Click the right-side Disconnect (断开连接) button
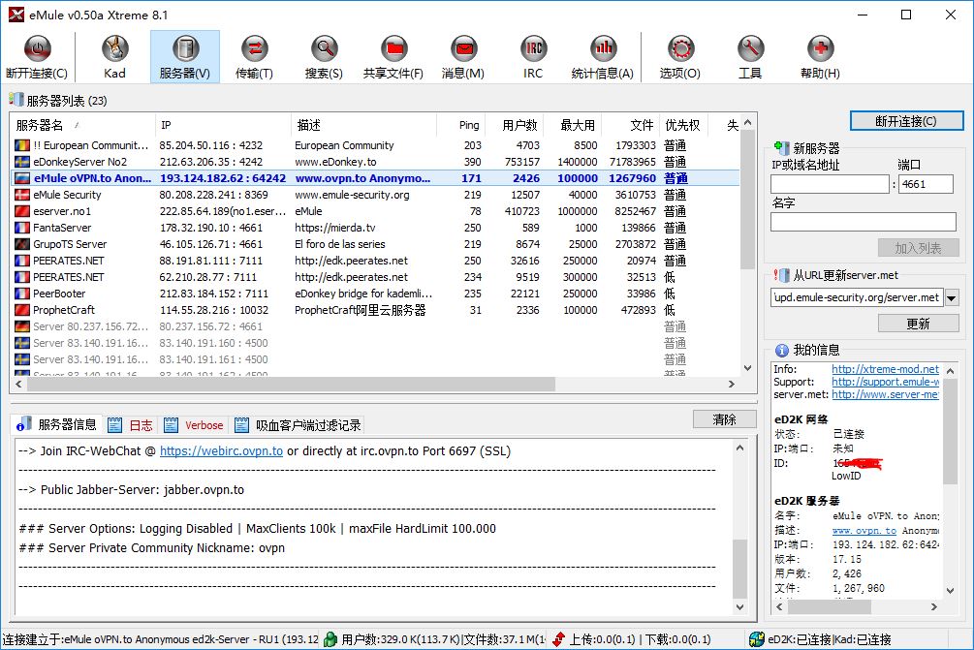Viewport: 974px width, 650px height. (x=906, y=121)
